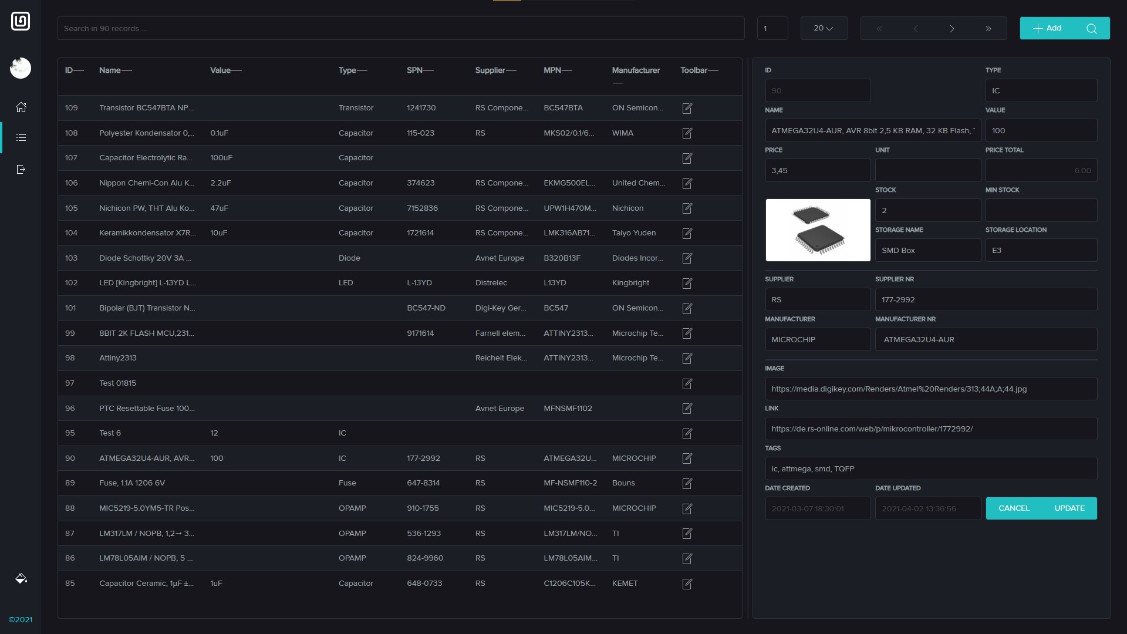This screenshot has width=1127, height=634.
Task: Edit the Transistor BC547BTA record via pencil icon
Action: [687, 108]
